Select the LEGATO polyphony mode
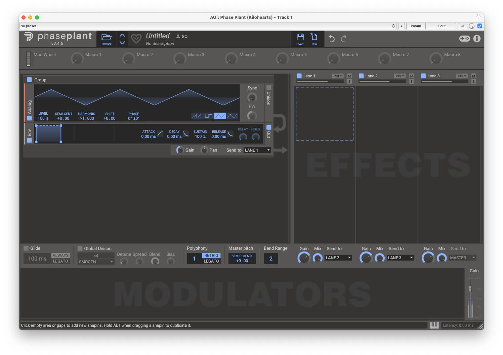 [211, 261]
